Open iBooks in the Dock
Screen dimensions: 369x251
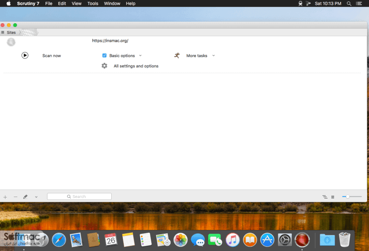[250, 240]
